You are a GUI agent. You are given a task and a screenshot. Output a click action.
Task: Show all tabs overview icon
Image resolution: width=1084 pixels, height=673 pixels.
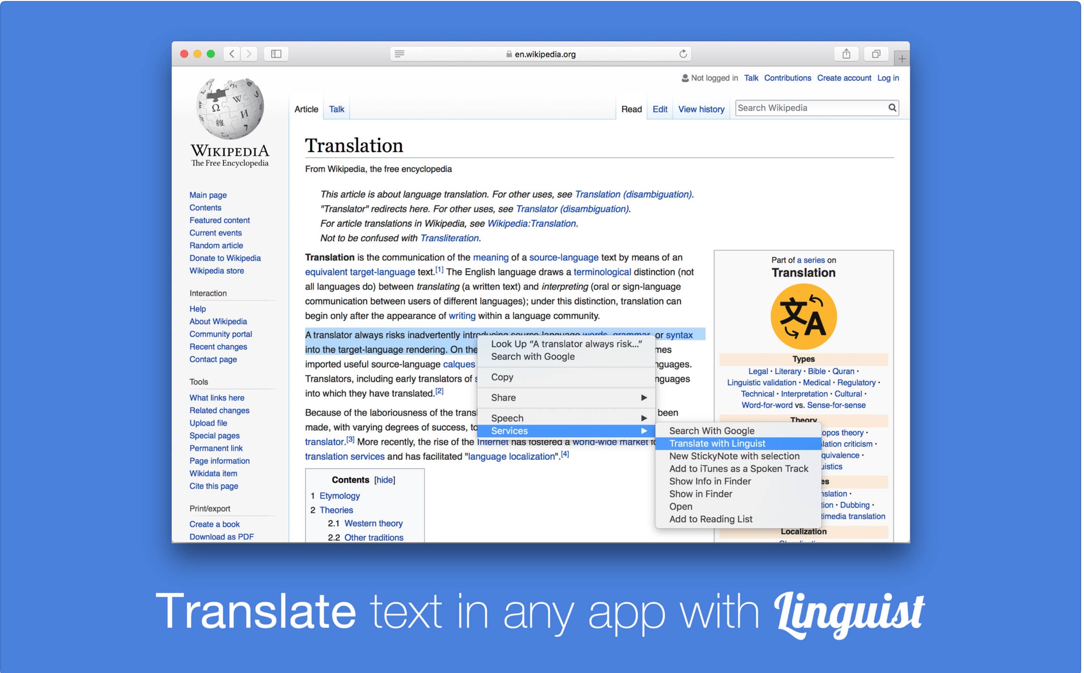coord(876,54)
